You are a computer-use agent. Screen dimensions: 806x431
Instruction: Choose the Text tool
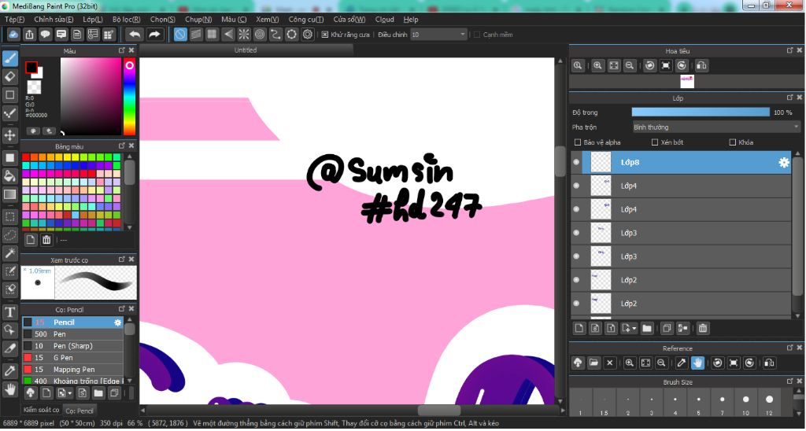10,312
